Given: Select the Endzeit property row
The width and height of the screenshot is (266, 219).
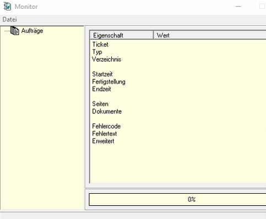Looking at the screenshot, I should click(101, 89).
